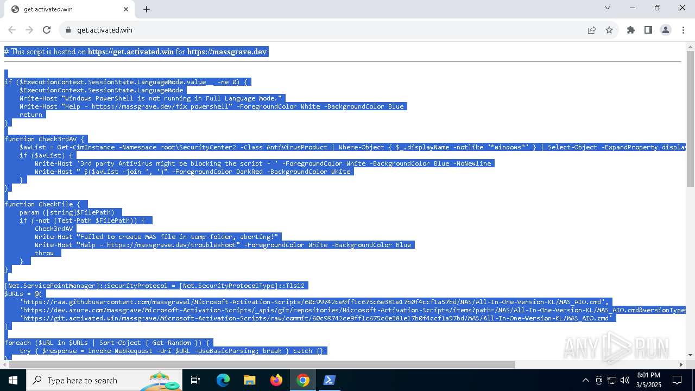Open the browser side panel
695x391 pixels.
click(648, 30)
